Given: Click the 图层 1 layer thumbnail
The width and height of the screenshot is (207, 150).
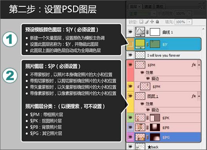Looking at the screenshot, I should 140,96.
